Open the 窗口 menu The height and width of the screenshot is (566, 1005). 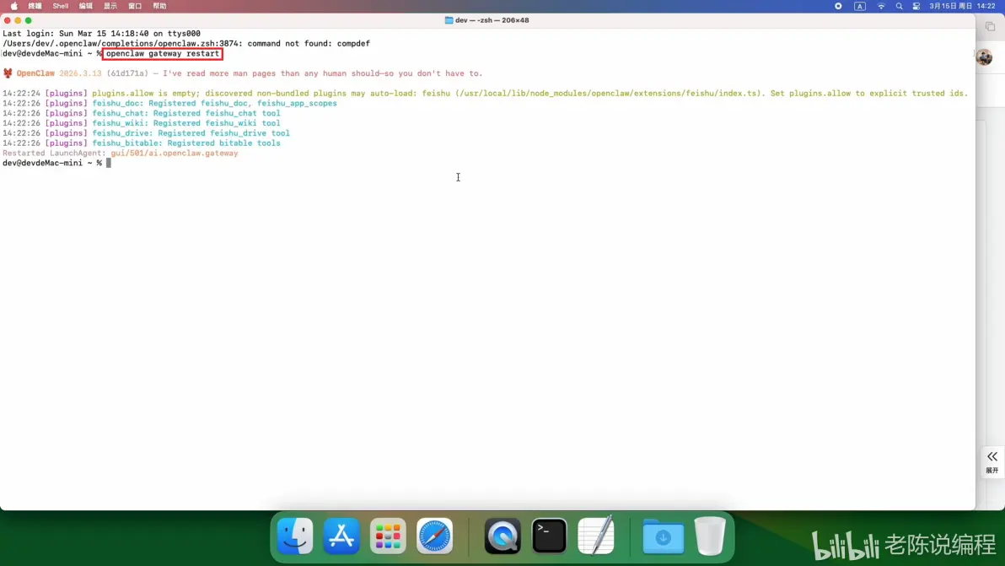[x=135, y=6]
